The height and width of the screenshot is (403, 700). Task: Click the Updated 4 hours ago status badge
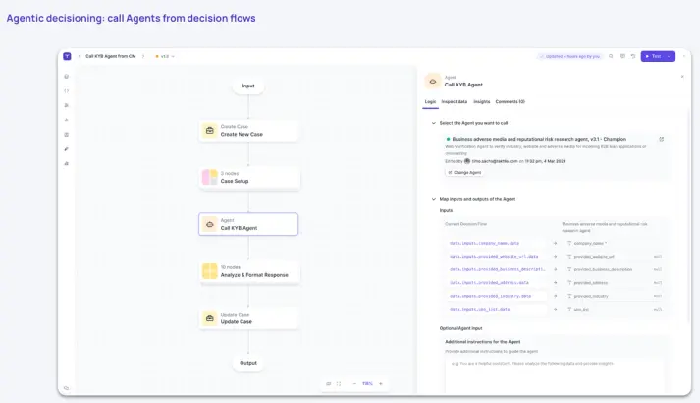tap(569, 56)
